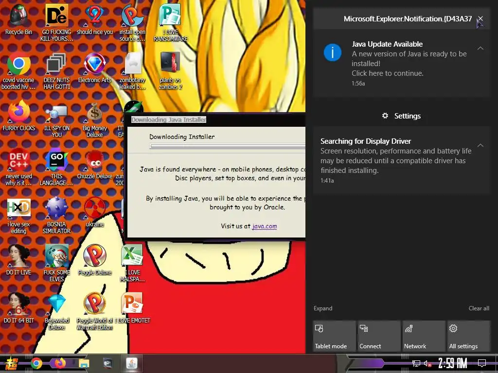Select the ukraine radiation icon

point(95,212)
